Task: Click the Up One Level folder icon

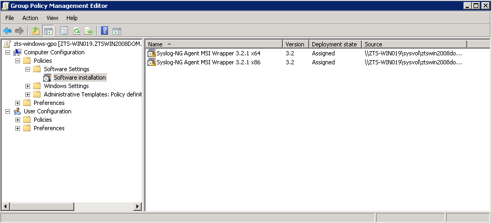Action: (36, 31)
